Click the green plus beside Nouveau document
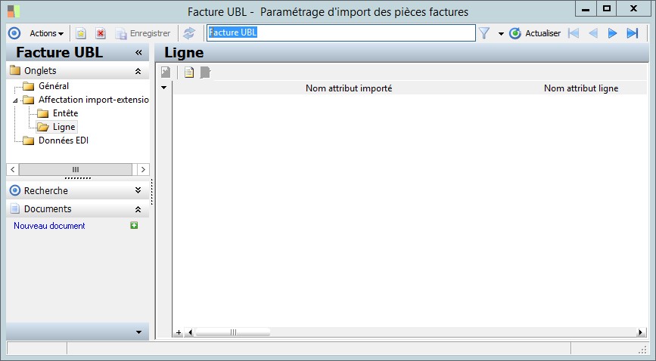 134,226
